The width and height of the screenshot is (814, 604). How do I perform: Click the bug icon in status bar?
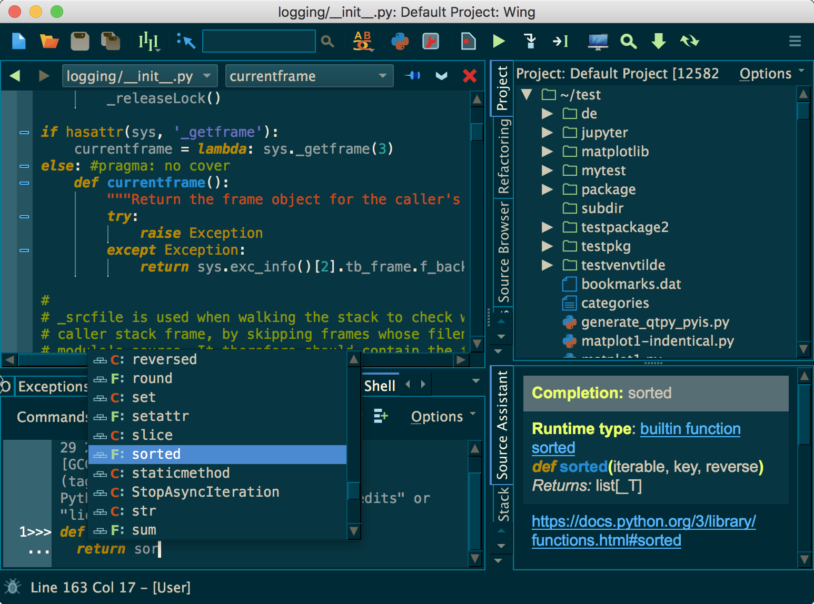[x=13, y=587]
